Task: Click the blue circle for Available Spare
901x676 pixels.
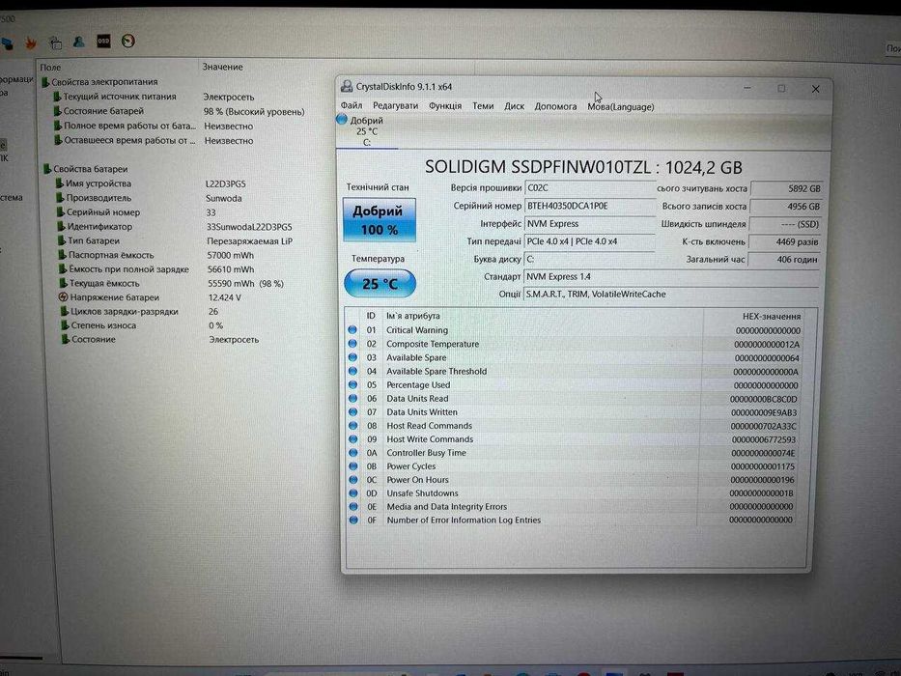Action: pos(352,357)
